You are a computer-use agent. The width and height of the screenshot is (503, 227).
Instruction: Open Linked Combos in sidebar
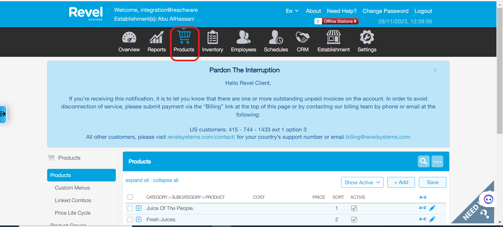73,200
